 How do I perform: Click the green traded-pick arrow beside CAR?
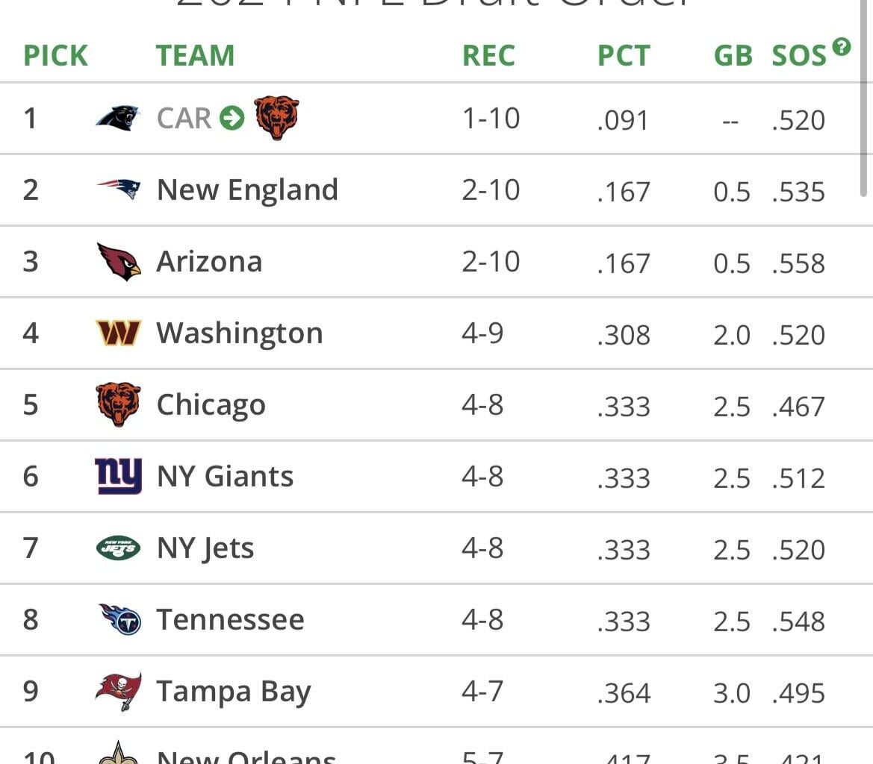point(232,117)
